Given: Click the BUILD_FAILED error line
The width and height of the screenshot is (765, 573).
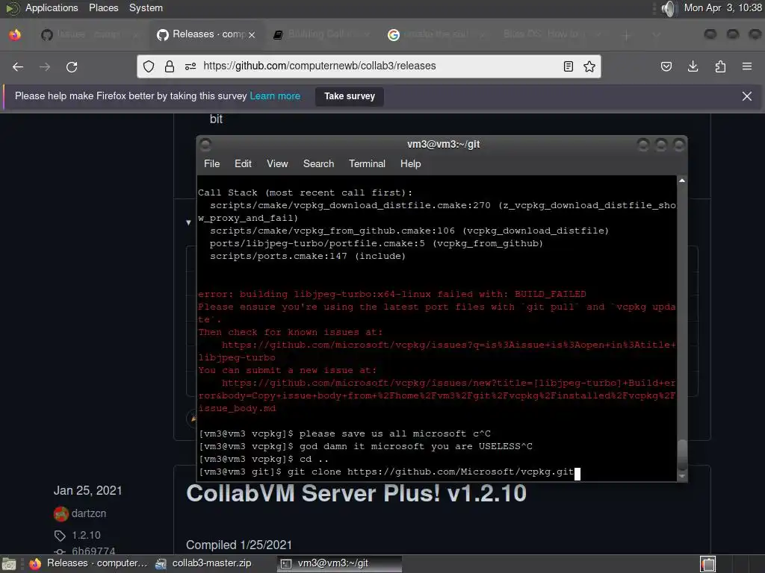Looking at the screenshot, I should 391,294.
